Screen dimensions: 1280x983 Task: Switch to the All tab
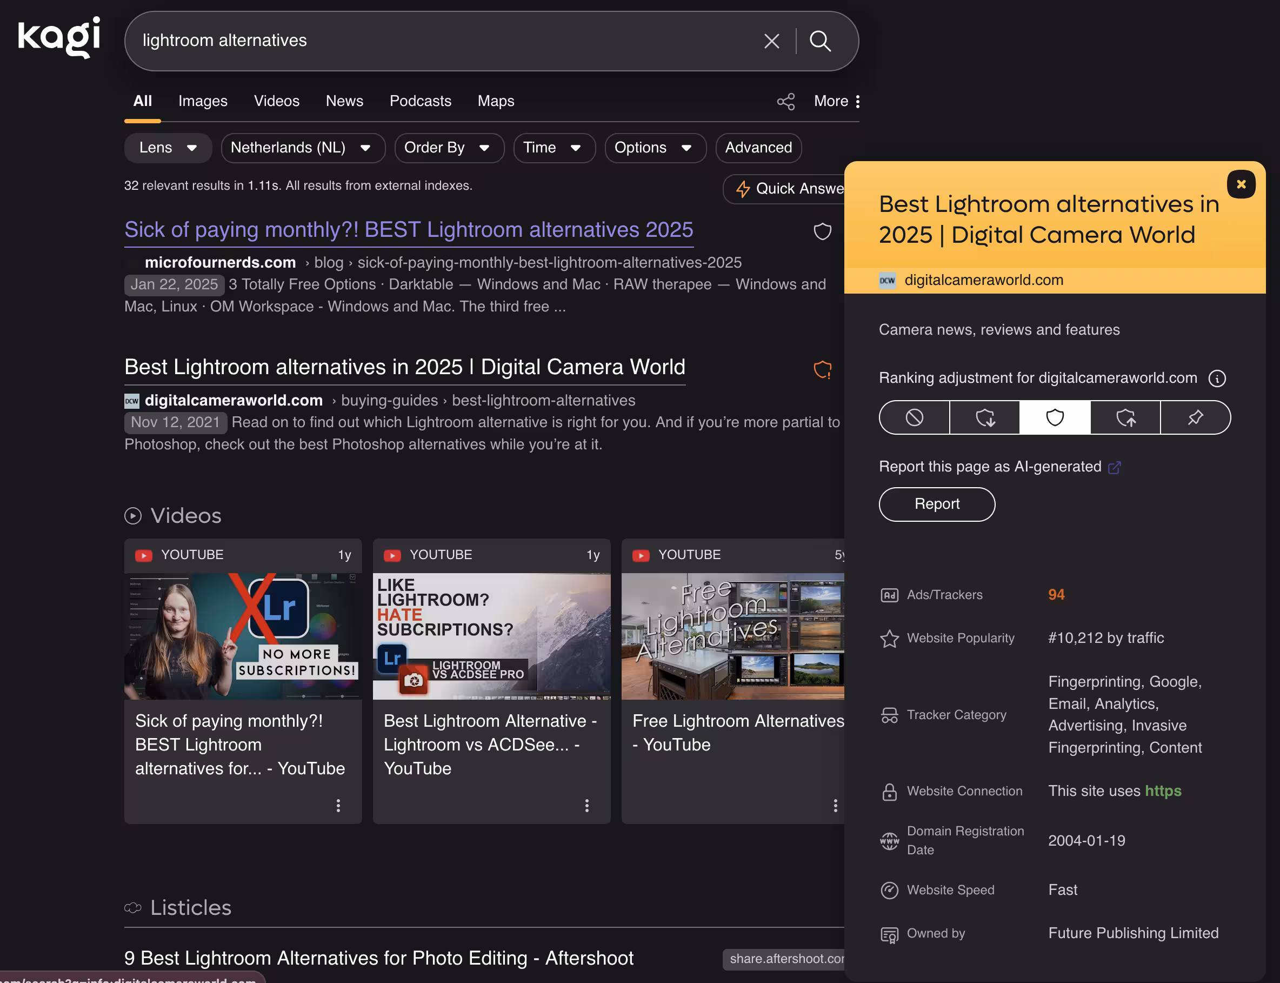pyautogui.click(x=142, y=101)
